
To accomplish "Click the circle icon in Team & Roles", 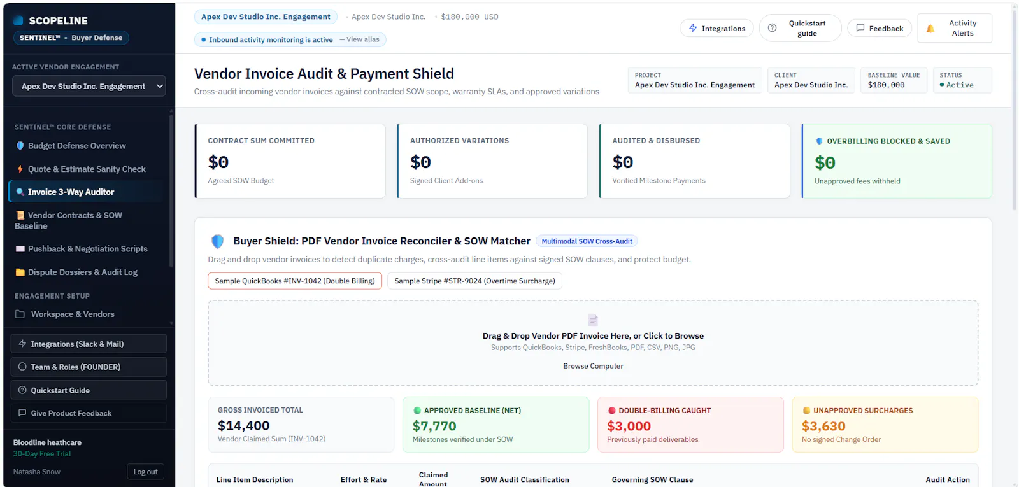I will coord(22,367).
